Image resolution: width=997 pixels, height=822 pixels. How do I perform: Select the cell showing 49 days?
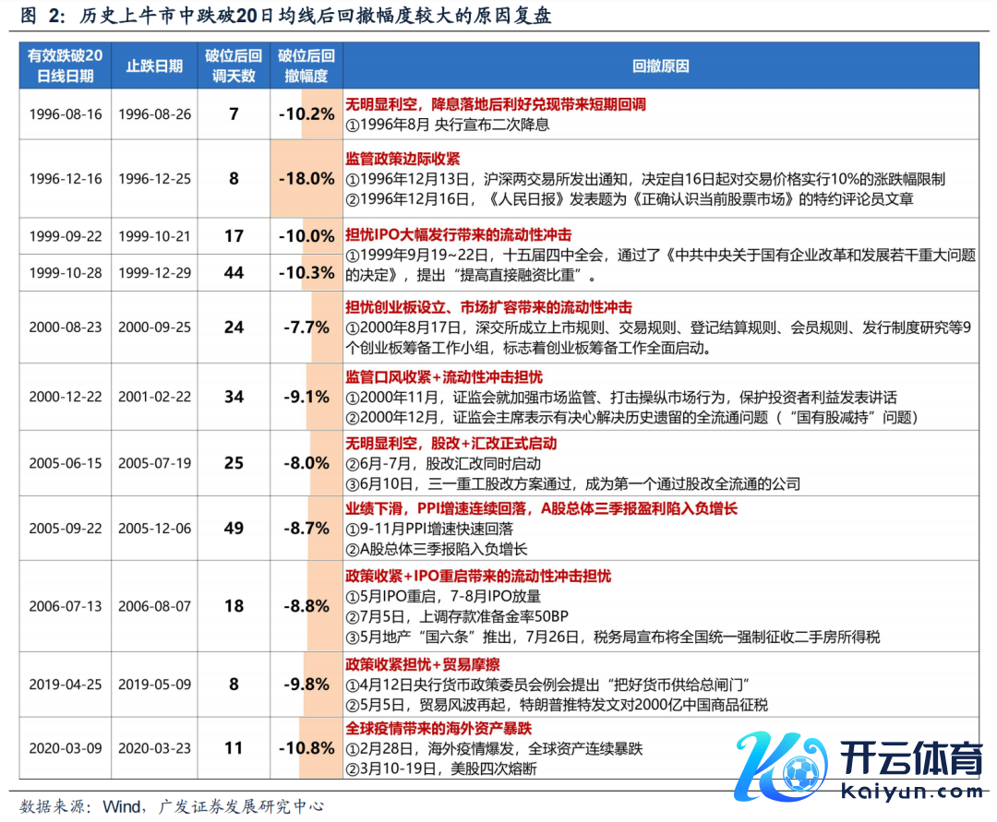point(234,528)
